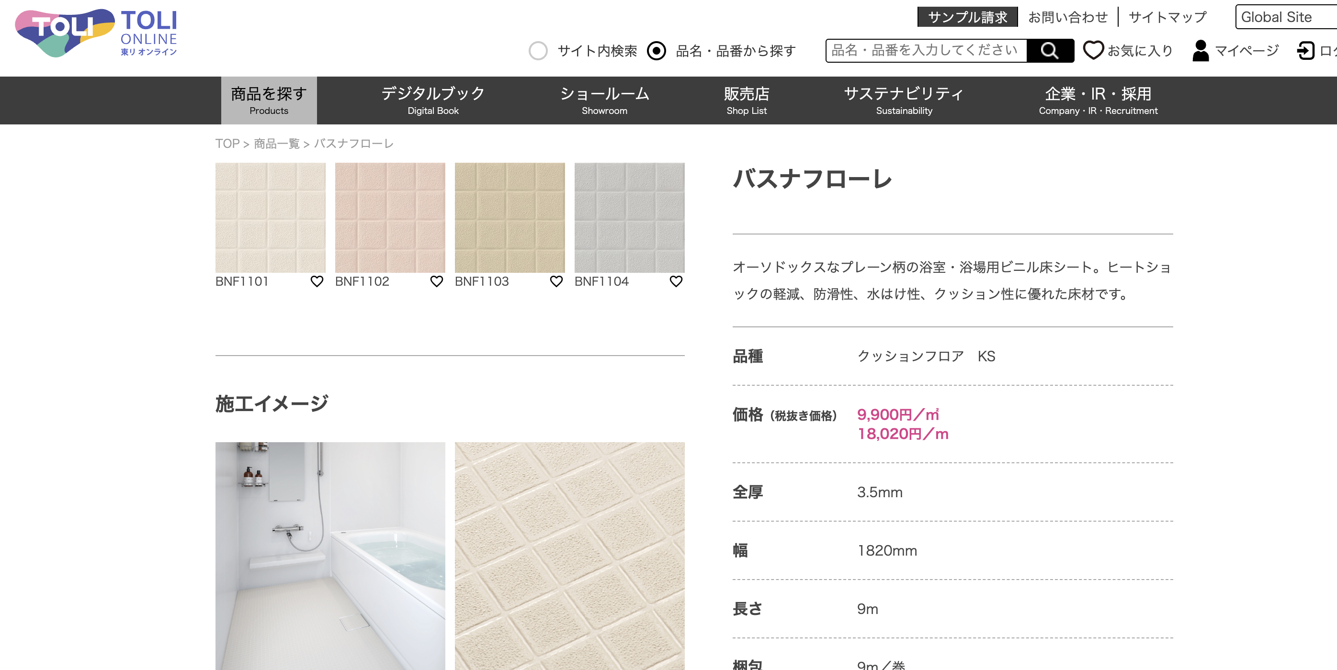Open the 企業・IR・採用 section menu
The width and height of the screenshot is (1337, 670).
point(1097,100)
